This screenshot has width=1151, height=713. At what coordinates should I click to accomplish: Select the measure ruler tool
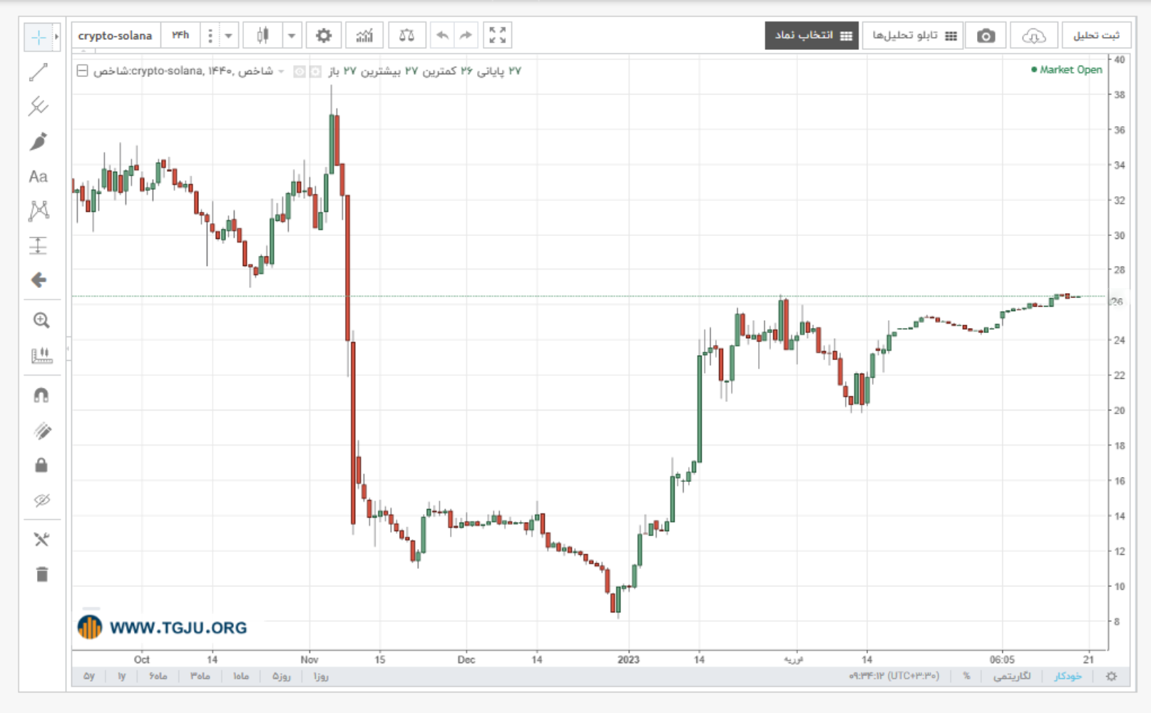pyautogui.click(x=41, y=355)
